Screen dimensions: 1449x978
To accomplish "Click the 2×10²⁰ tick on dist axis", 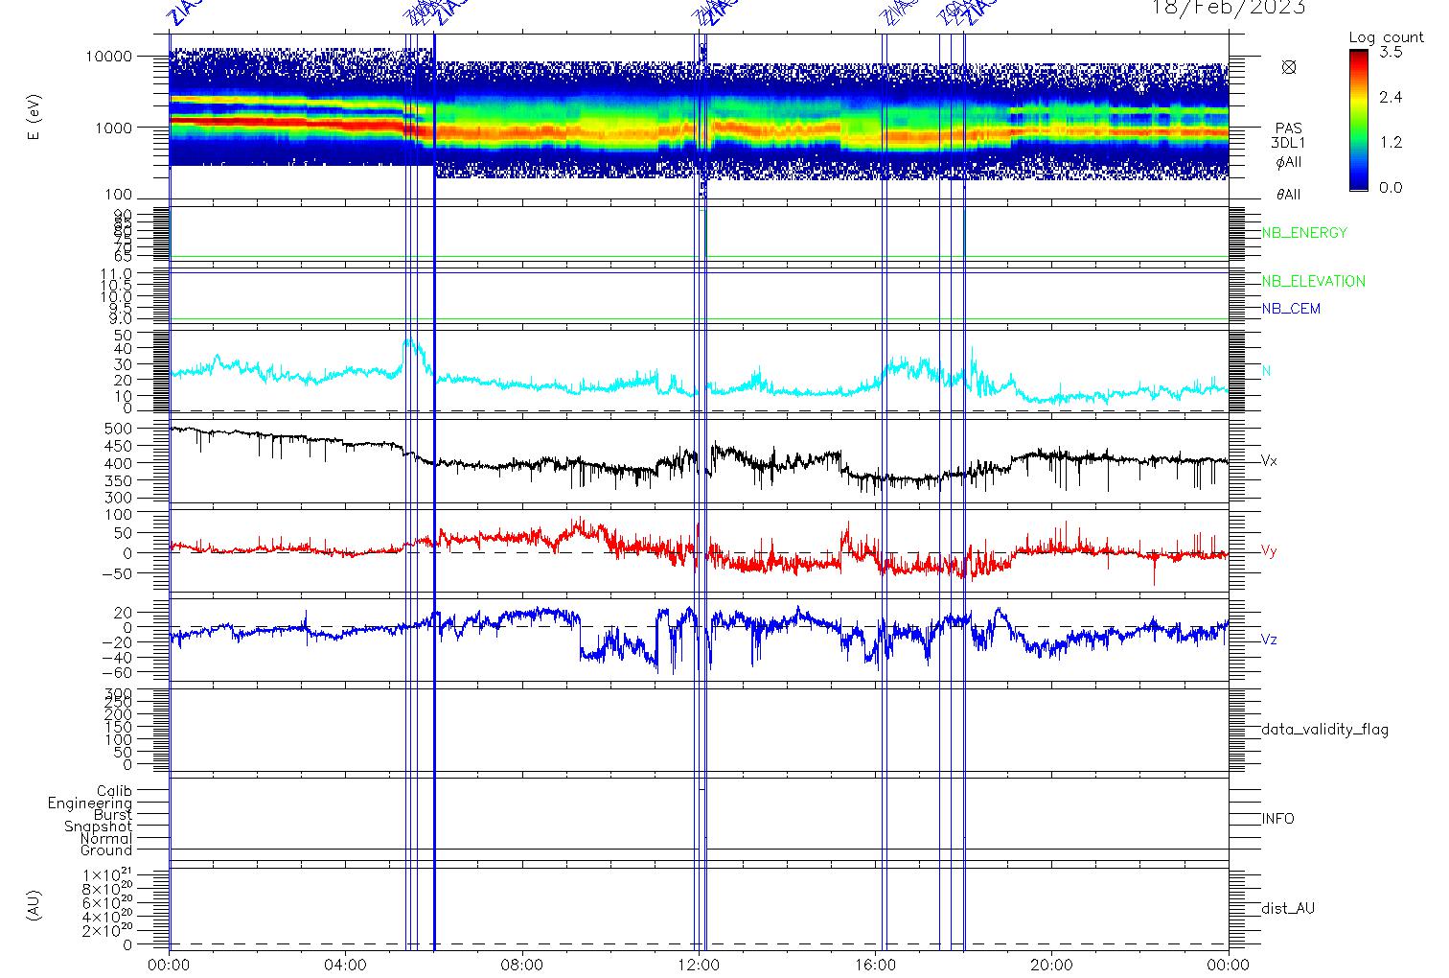I will pyautogui.click(x=108, y=931).
